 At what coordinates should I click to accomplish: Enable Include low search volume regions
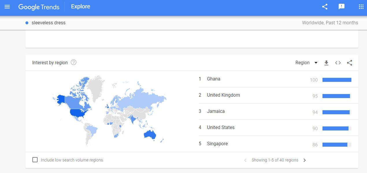(x=35, y=160)
